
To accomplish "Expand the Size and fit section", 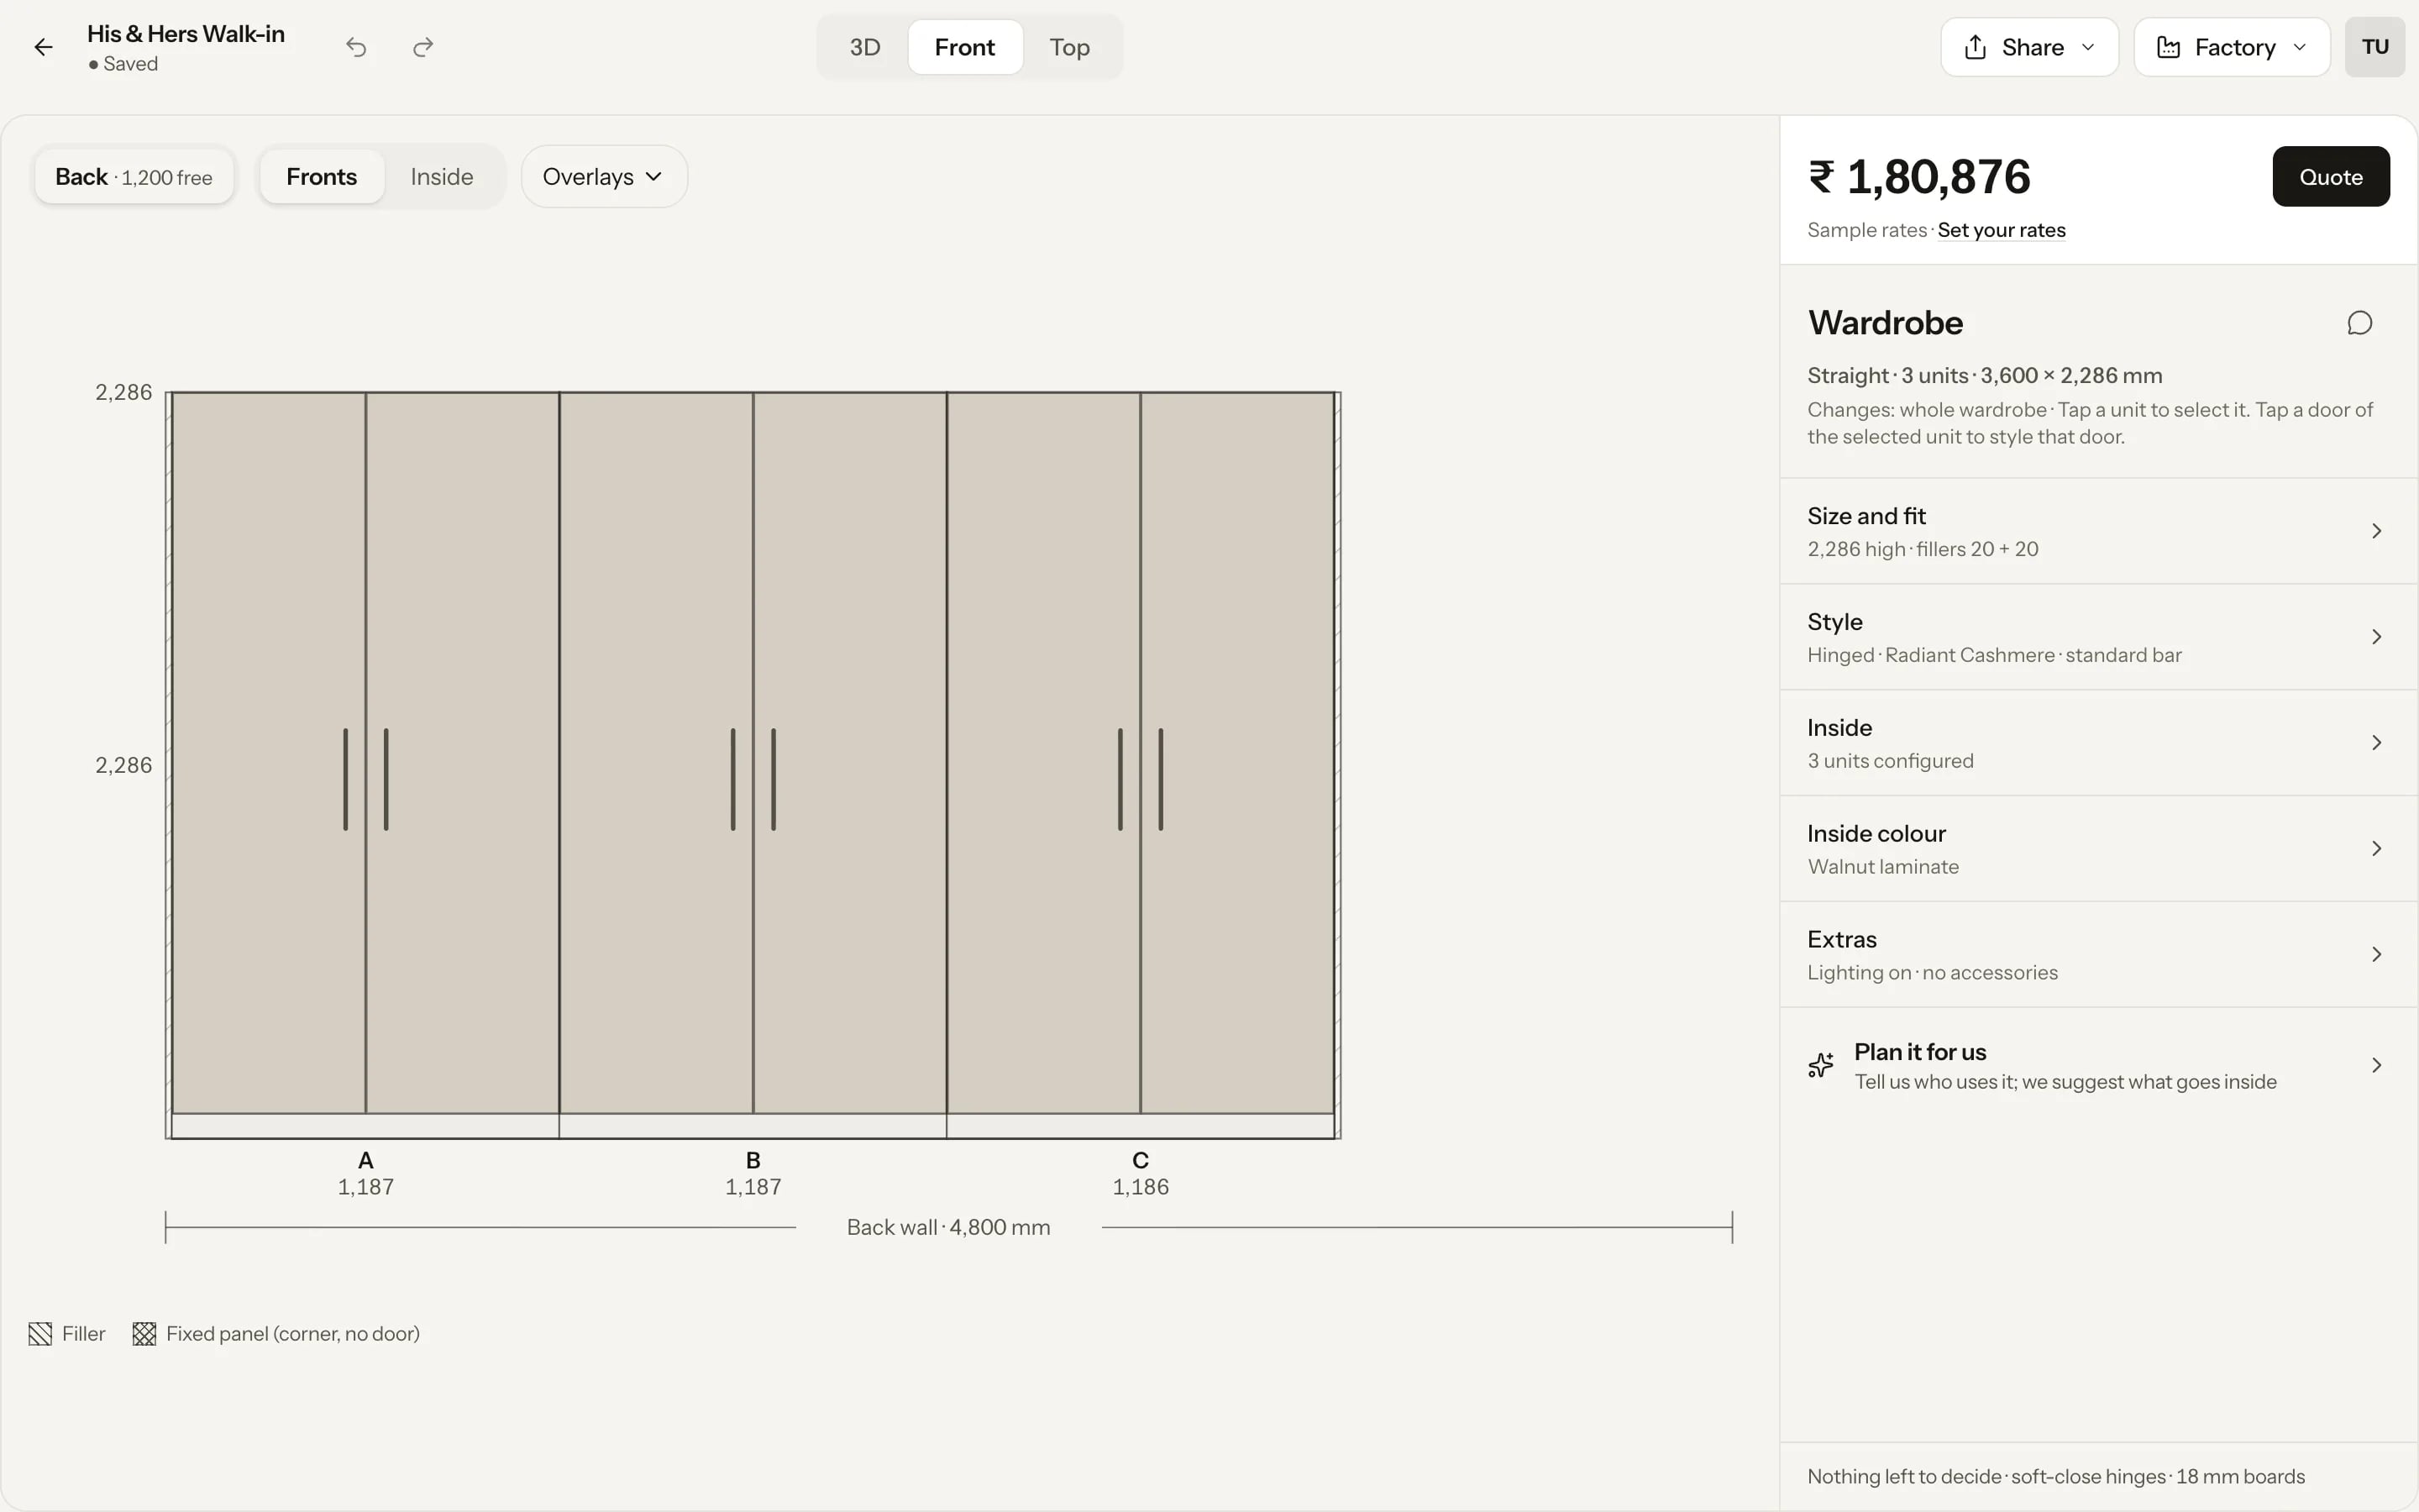I will pos(2098,531).
